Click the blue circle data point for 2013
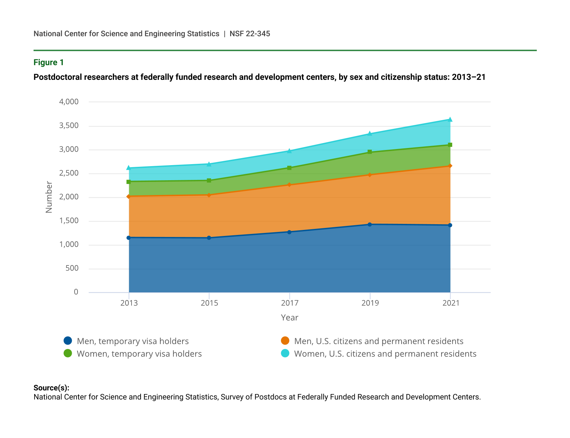This screenshot has height=438, width=570. click(x=128, y=238)
